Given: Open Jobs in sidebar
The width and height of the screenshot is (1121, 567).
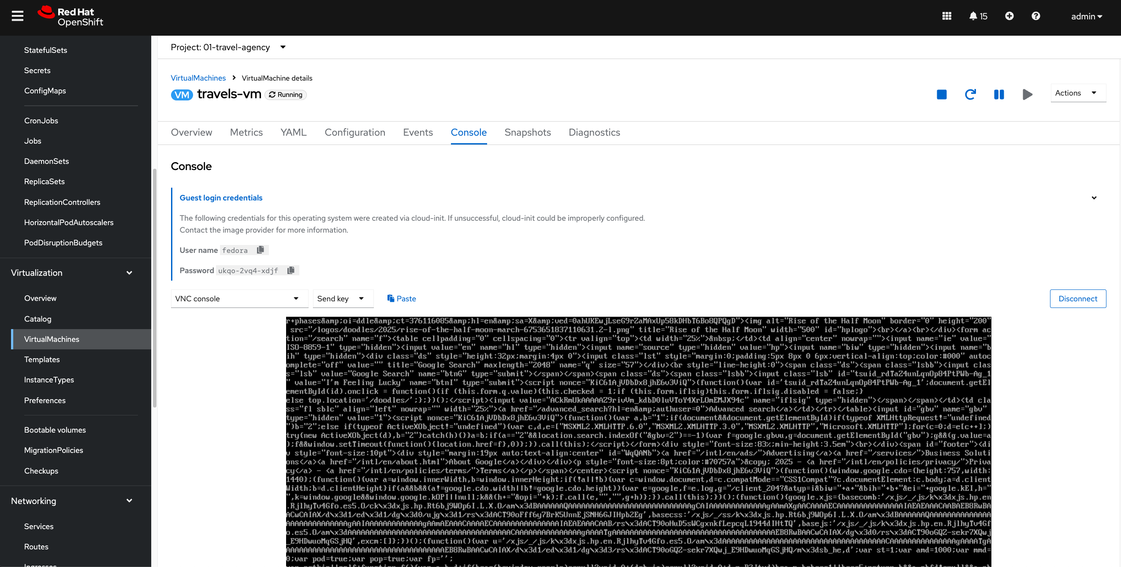Looking at the screenshot, I should pos(33,141).
